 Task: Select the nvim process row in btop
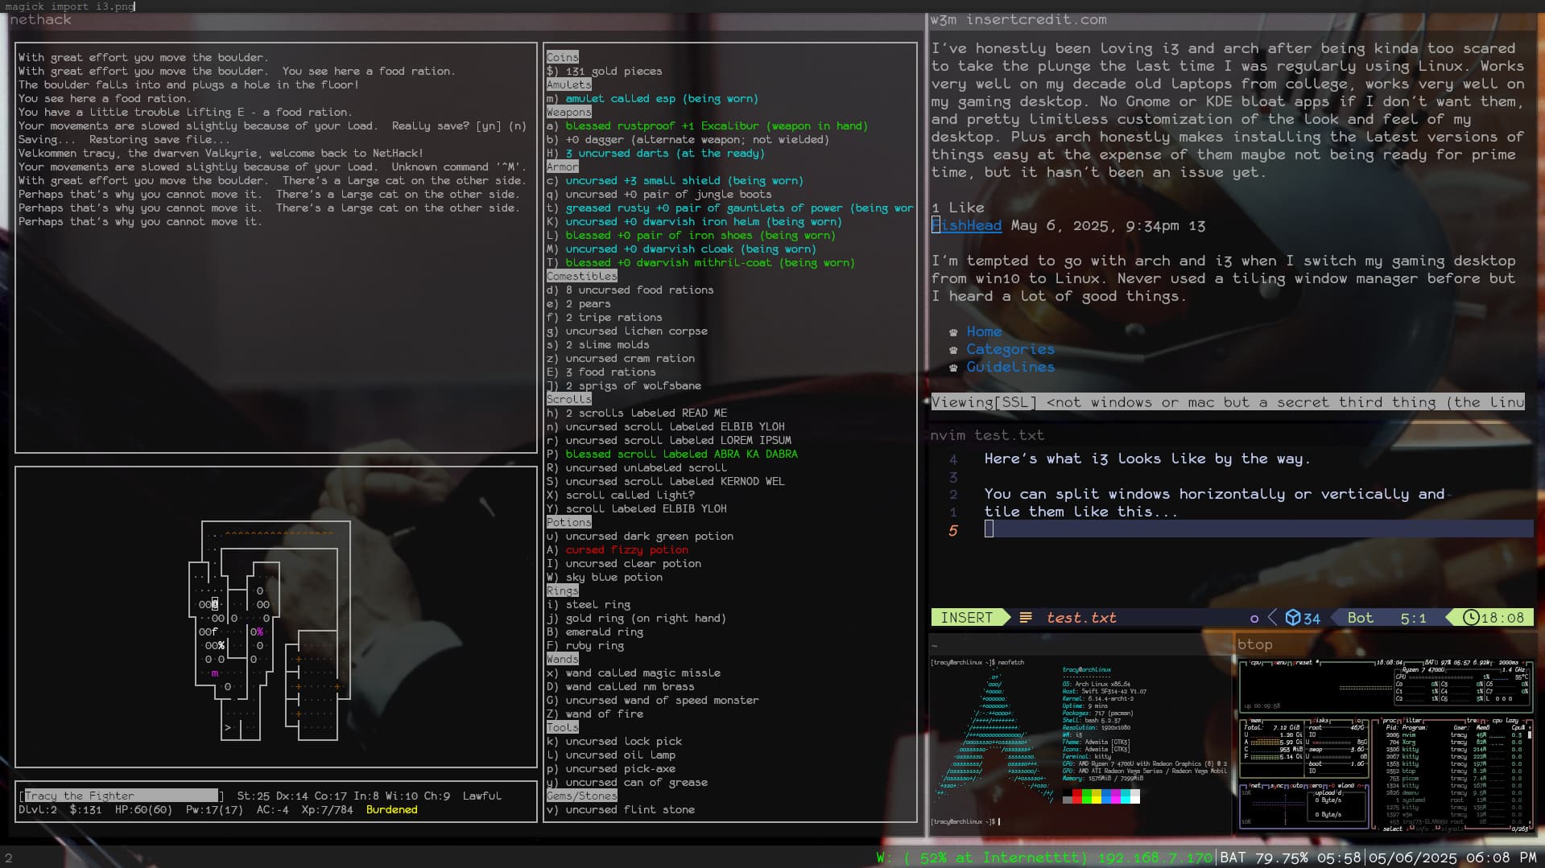point(1456,735)
